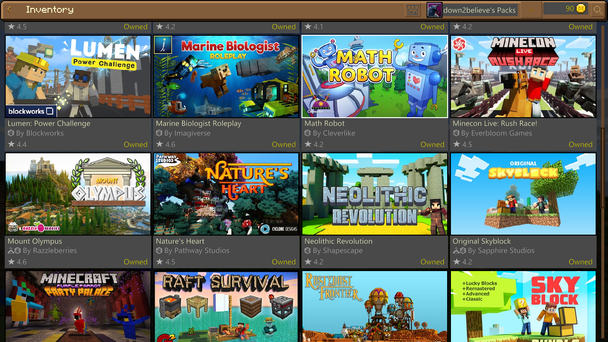Open Minecon Live: Rush Race! thumbnail
Screen dimensions: 608x342
click(523, 76)
